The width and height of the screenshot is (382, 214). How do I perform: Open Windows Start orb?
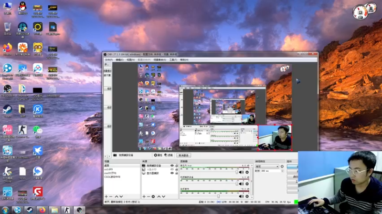tap(5, 210)
